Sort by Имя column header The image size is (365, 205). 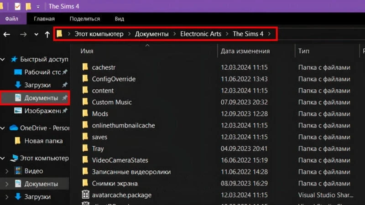click(87, 51)
